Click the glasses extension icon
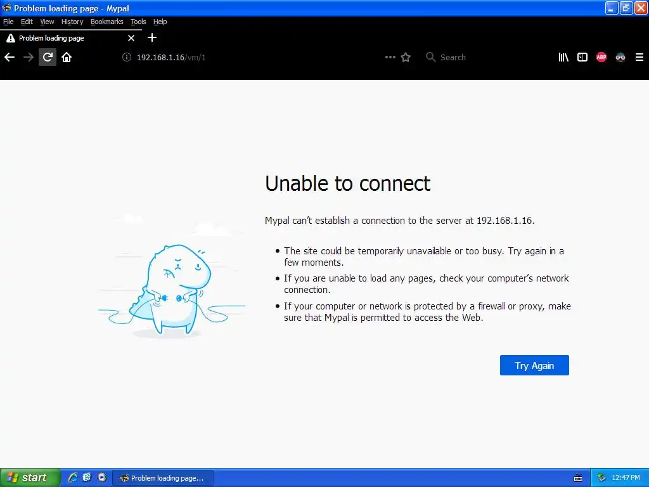The height and width of the screenshot is (487, 649). 620,57
